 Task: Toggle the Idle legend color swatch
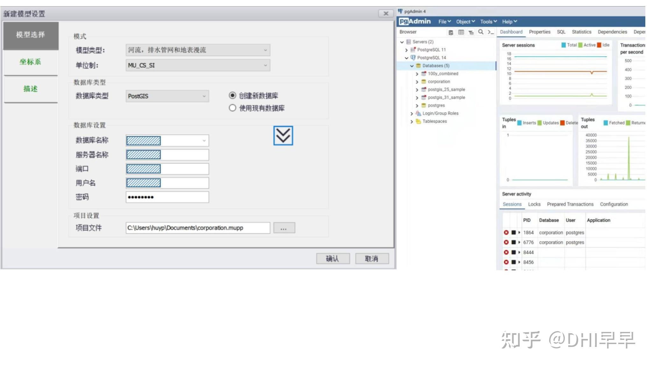(599, 45)
